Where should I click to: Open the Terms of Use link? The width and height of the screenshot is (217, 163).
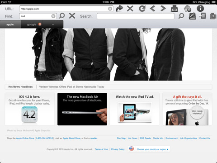(x=101, y=149)
